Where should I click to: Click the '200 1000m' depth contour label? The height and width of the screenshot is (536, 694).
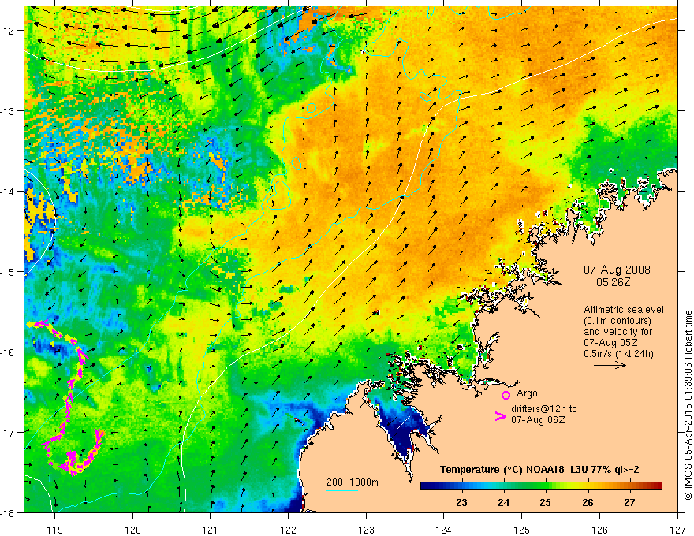pos(353,482)
